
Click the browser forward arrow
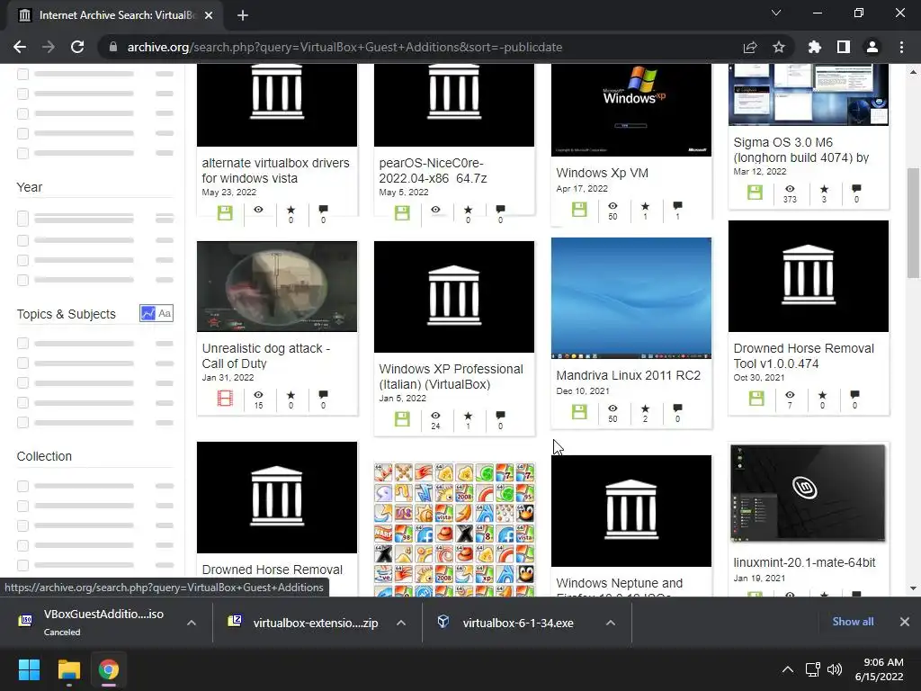[49, 47]
